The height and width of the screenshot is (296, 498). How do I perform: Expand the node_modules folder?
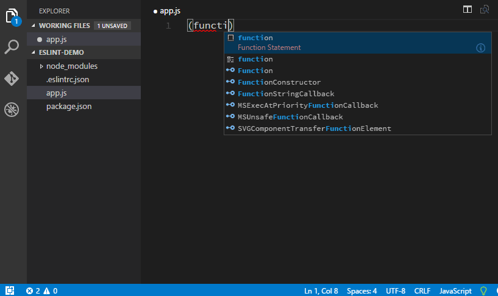coord(41,66)
